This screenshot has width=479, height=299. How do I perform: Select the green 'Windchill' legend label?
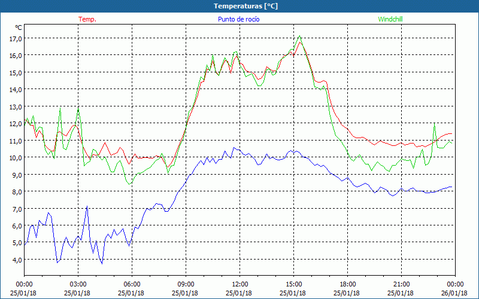pyautogui.click(x=390, y=19)
